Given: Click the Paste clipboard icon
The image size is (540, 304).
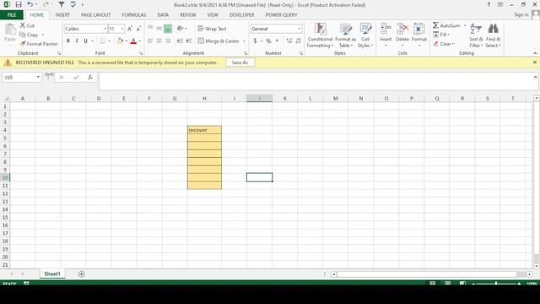Looking at the screenshot, I should (10, 30).
